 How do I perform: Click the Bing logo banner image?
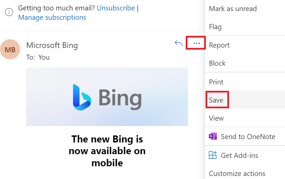coord(107,97)
